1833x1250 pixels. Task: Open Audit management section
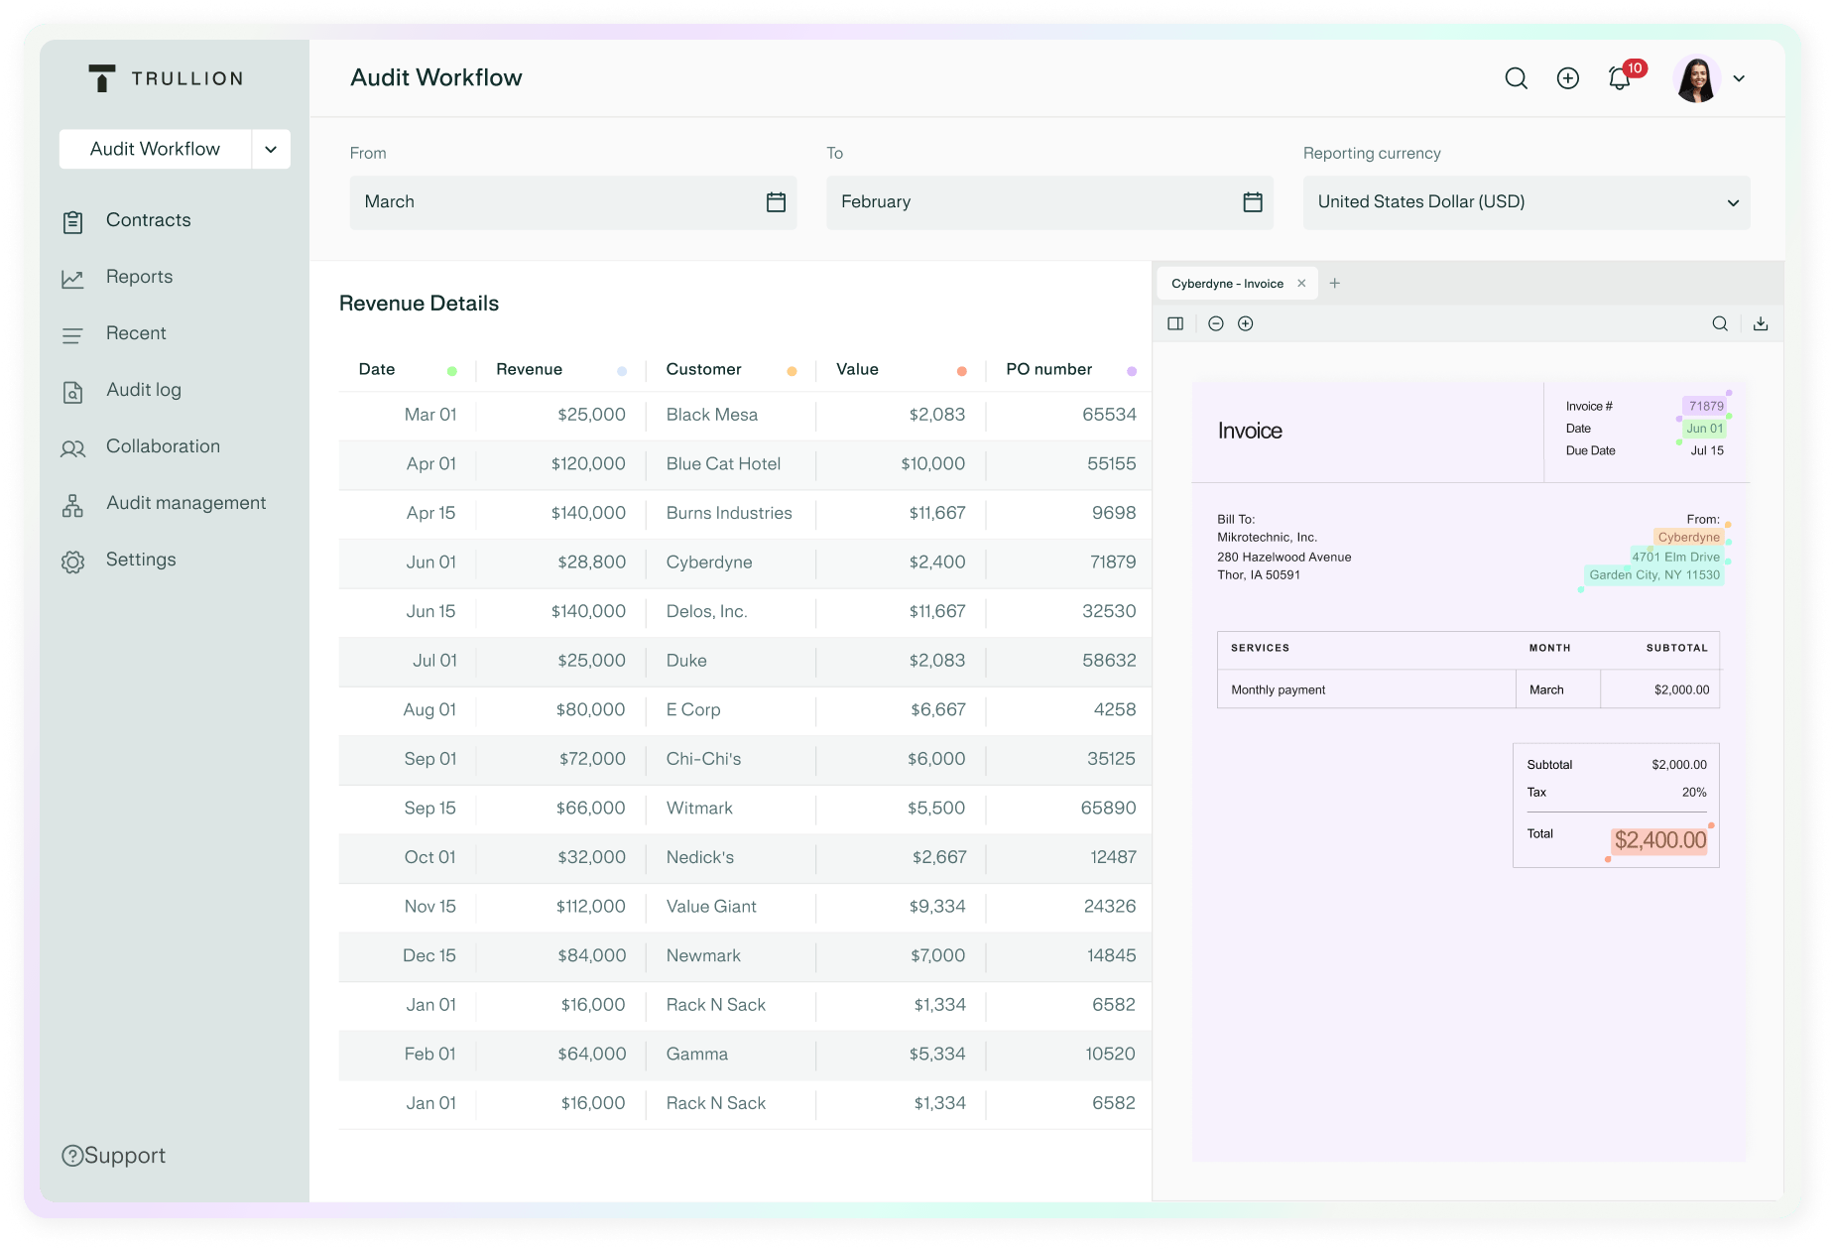pos(185,503)
